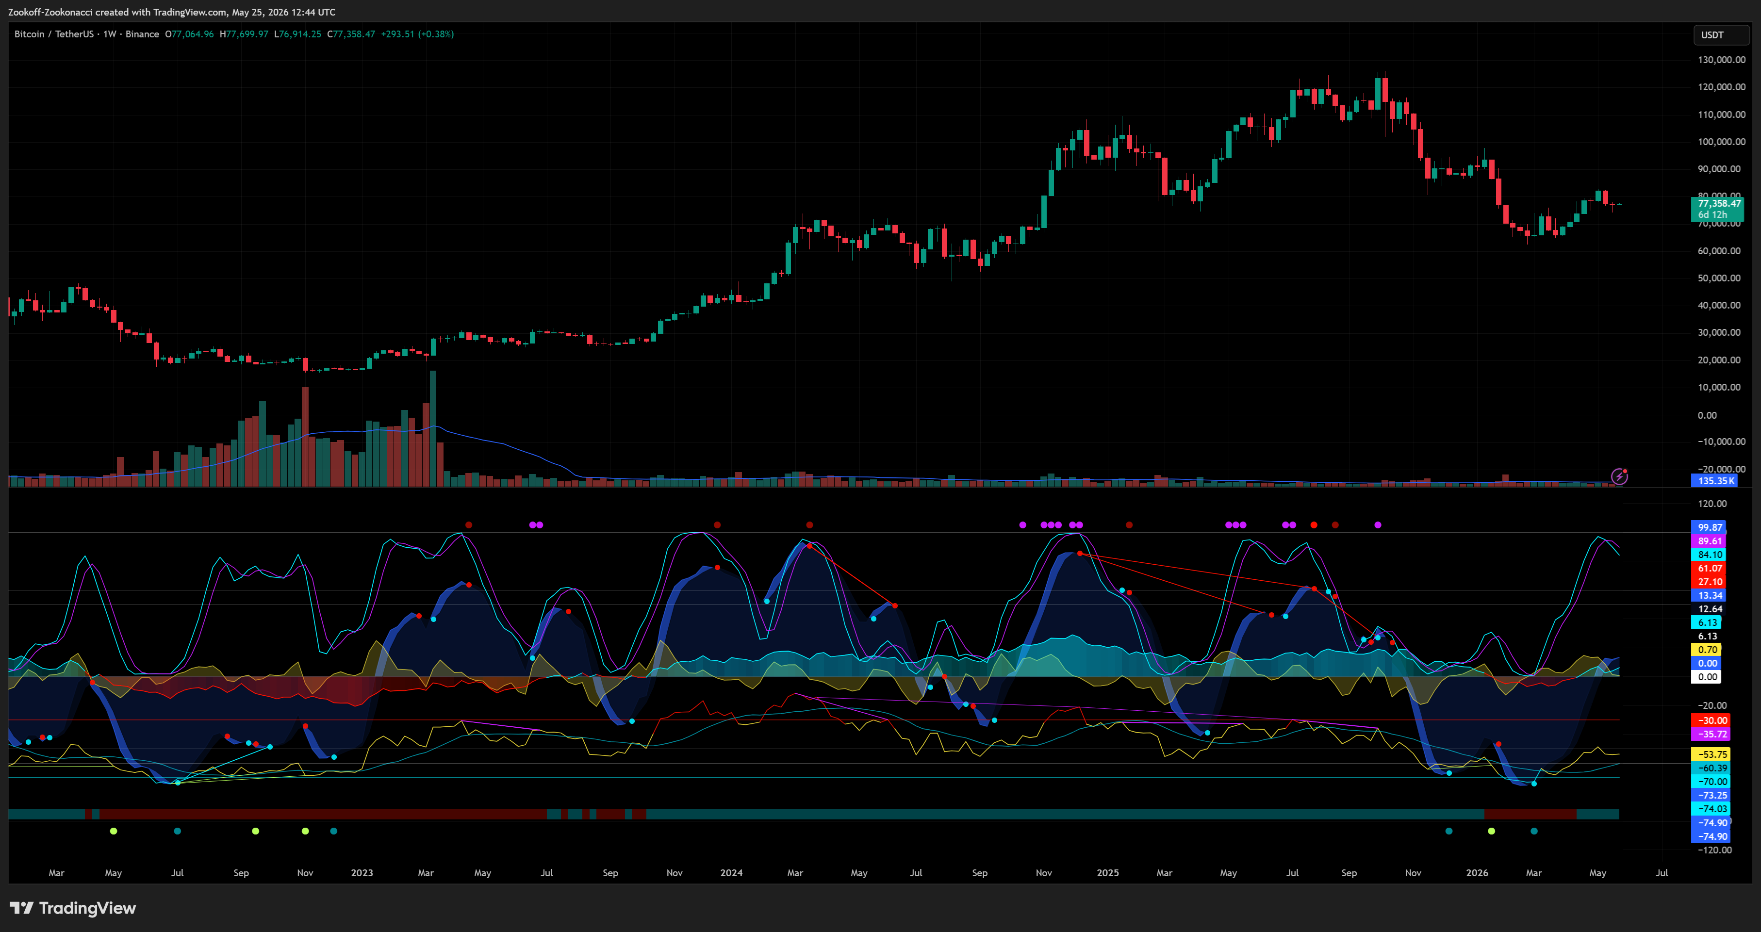
Task: Click the 2024 time axis label
Action: [x=731, y=872]
